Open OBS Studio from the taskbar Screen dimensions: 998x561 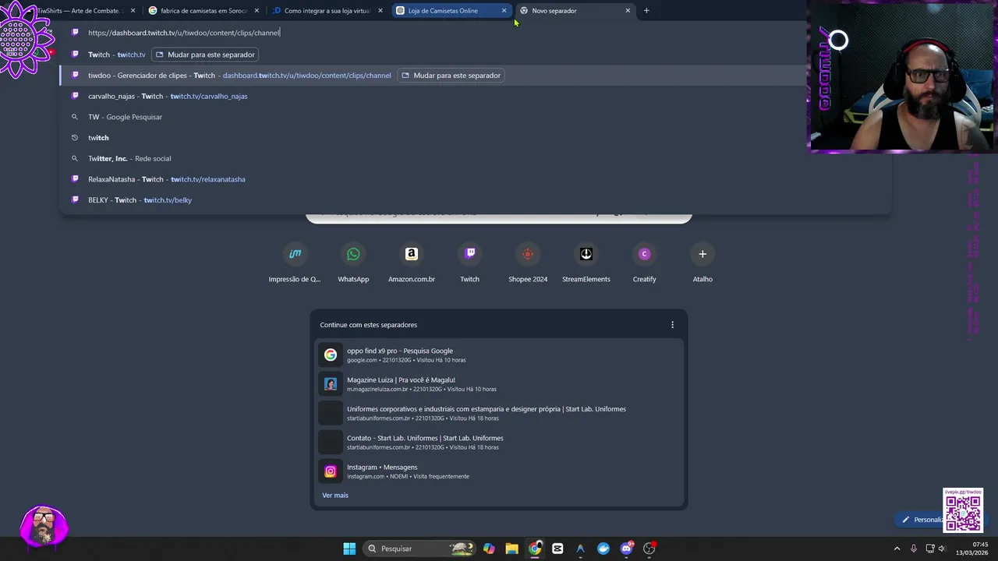(x=649, y=549)
